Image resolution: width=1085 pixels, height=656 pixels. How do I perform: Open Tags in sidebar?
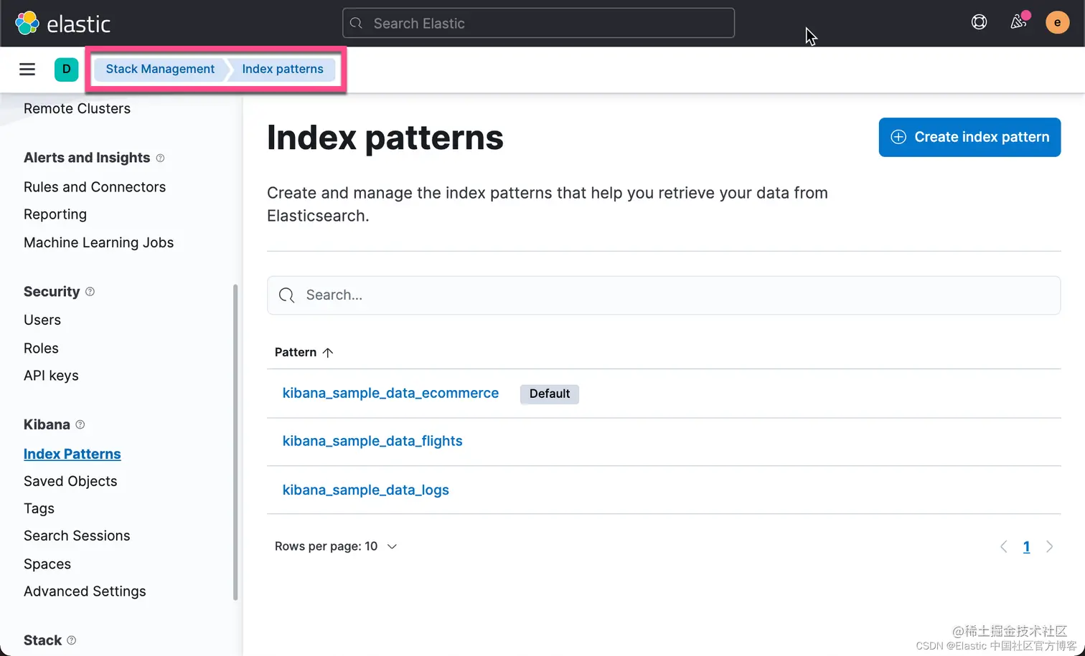(x=39, y=508)
